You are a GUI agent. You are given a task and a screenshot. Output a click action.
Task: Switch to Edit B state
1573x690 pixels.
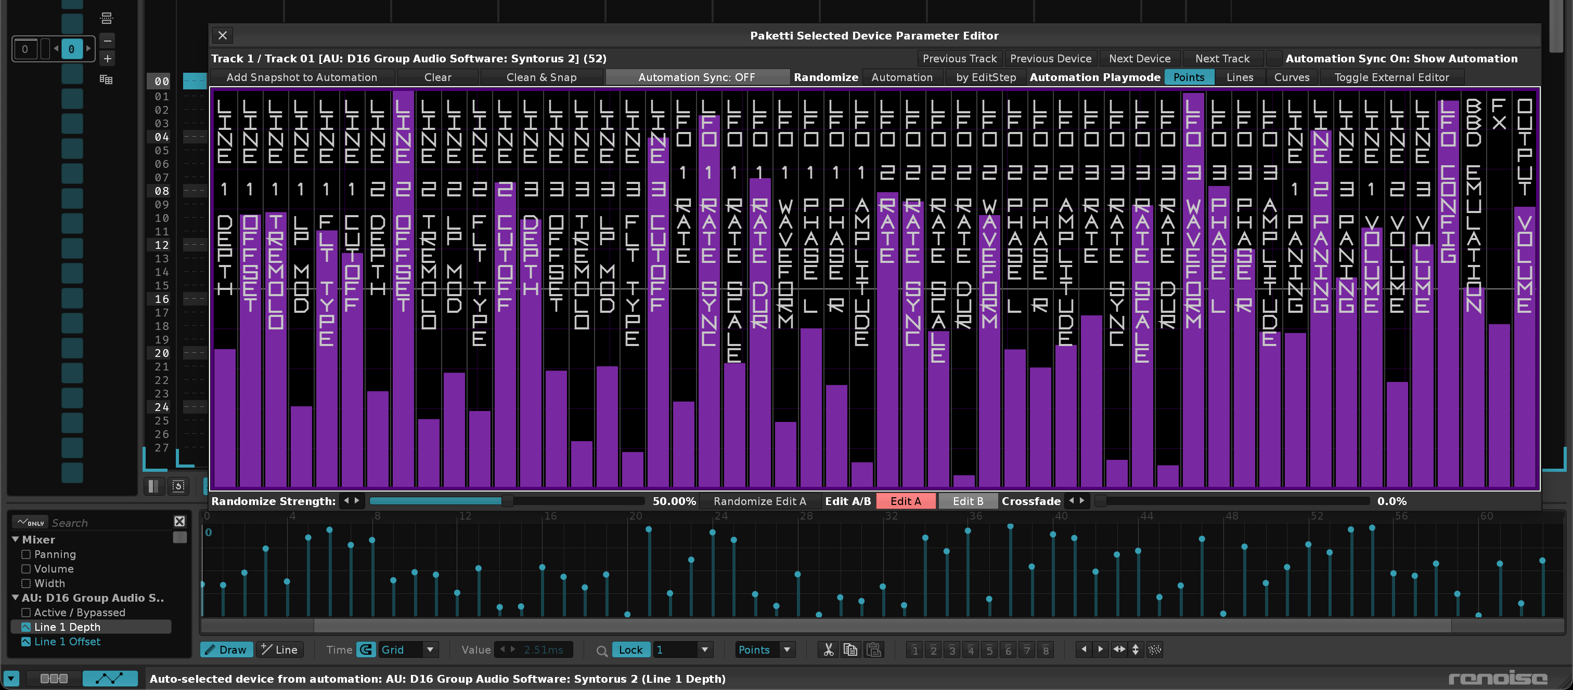point(967,501)
